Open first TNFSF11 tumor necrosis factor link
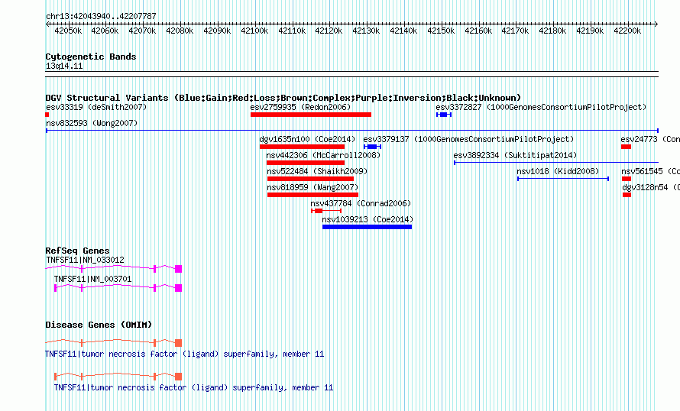 185,354
